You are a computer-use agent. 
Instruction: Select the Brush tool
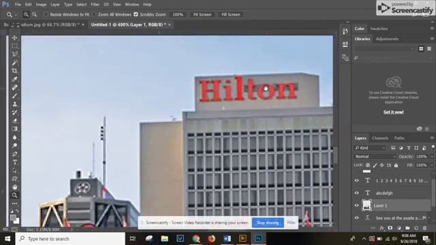click(x=15, y=96)
